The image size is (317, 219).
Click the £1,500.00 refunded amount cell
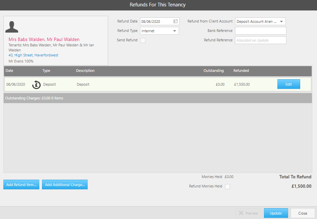242,84
